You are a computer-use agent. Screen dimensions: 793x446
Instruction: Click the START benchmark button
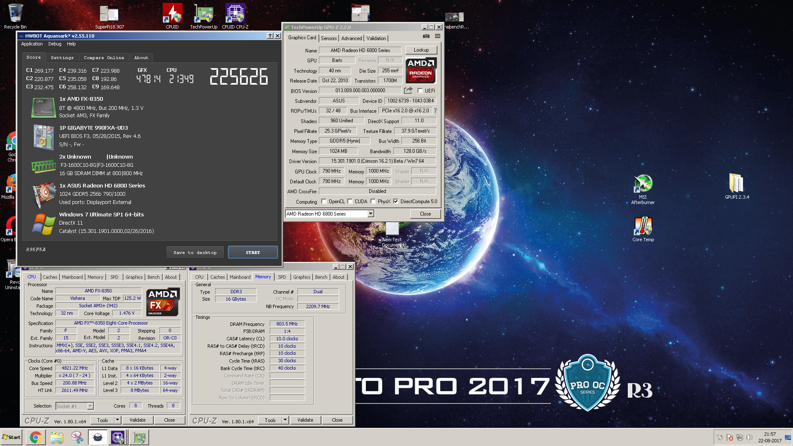253,252
